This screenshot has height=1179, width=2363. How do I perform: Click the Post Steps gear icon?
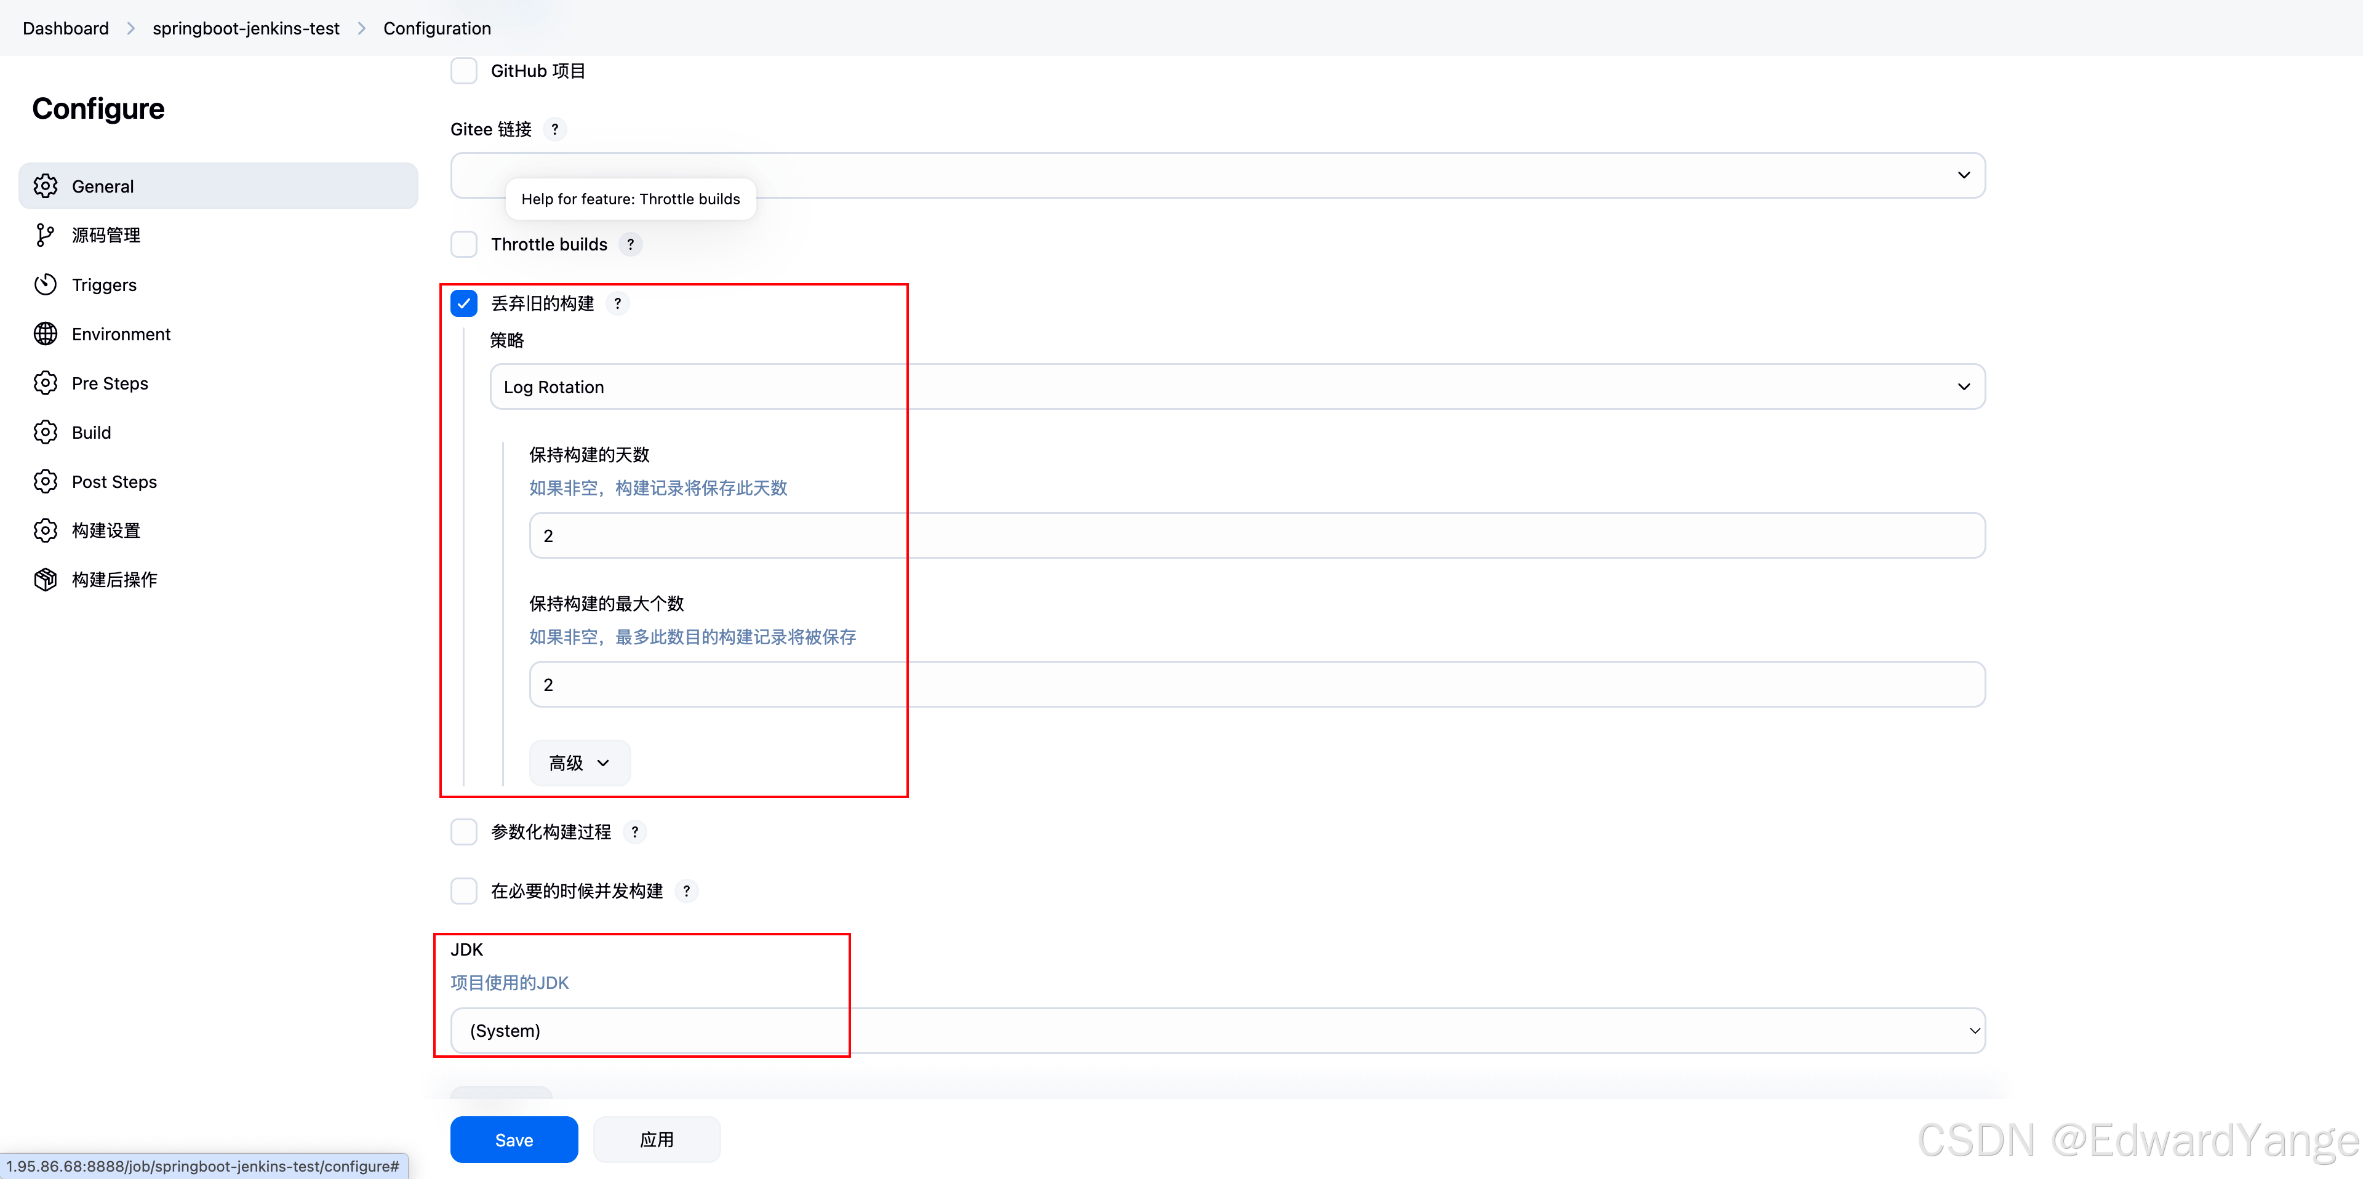[x=45, y=481]
